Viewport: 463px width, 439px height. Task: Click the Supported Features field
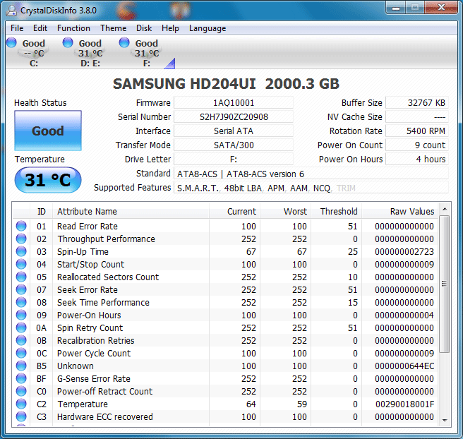(311, 188)
